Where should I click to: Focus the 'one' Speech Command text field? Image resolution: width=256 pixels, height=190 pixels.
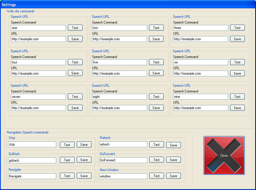point(38,28)
